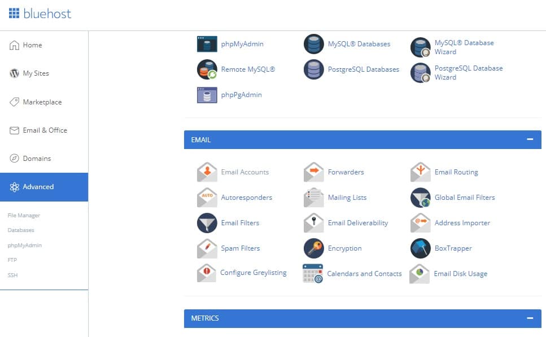
Task: Click the Email Disk Usage icon
Action: (x=420, y=274)
